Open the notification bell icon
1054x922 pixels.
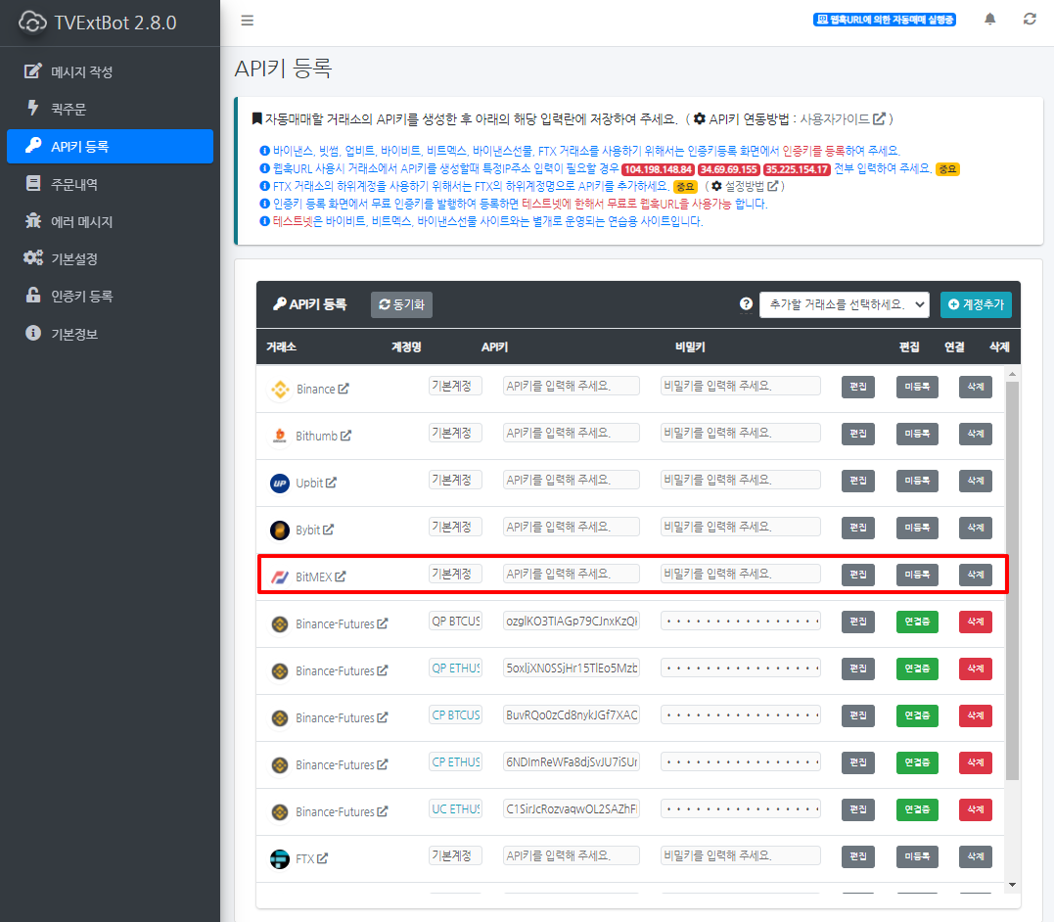(990, 20)
